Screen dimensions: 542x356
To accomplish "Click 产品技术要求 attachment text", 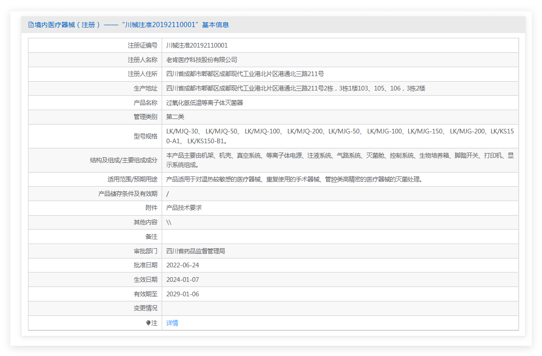I will tap(184, 208).
